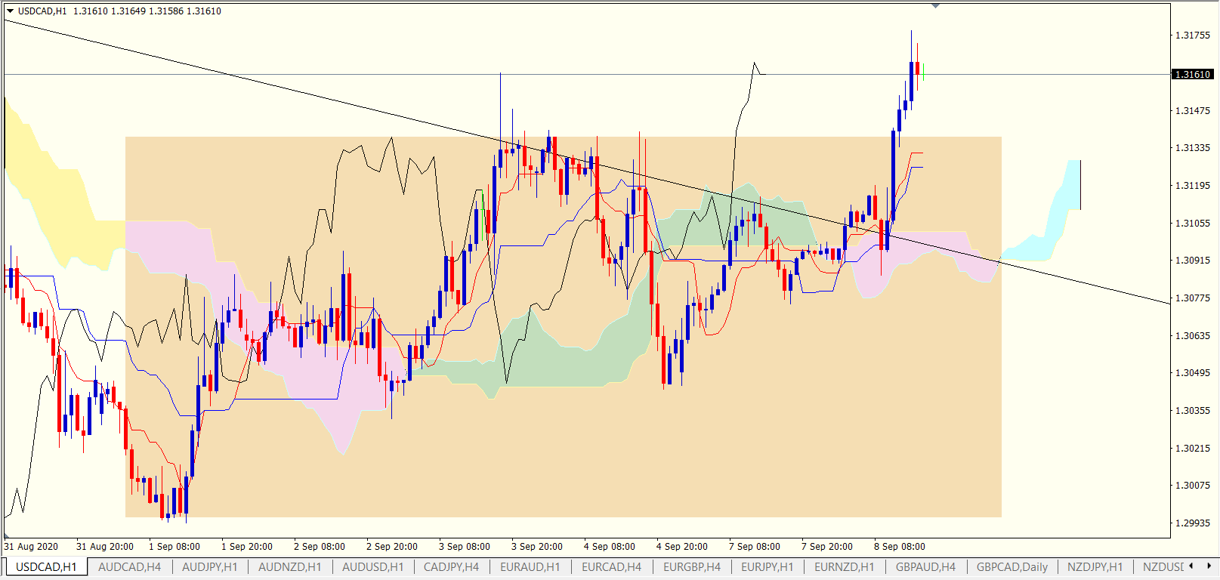Screen dimensions: 1220x580
Task: Open the AUDNZD,H1 chart tab
Action: tap(289, 566)
